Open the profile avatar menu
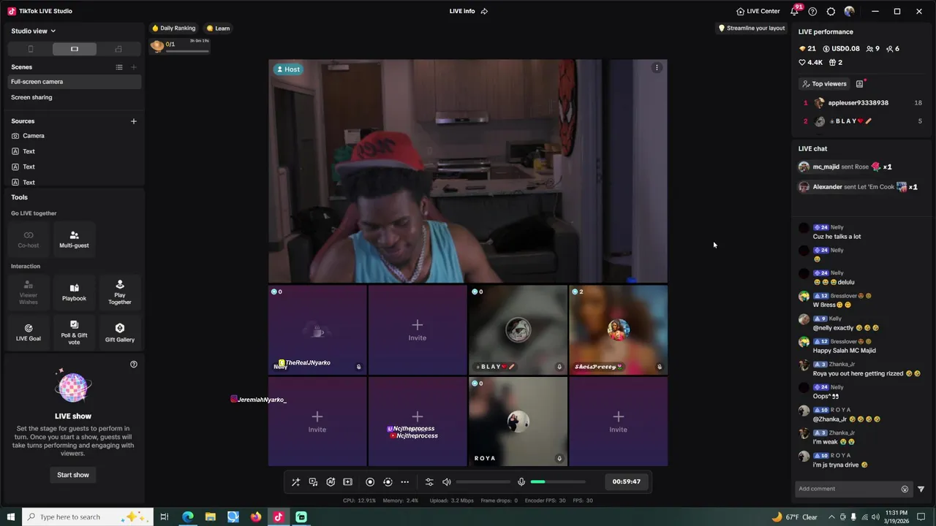Viewport: 936px width, 526px height. point(849,11)
